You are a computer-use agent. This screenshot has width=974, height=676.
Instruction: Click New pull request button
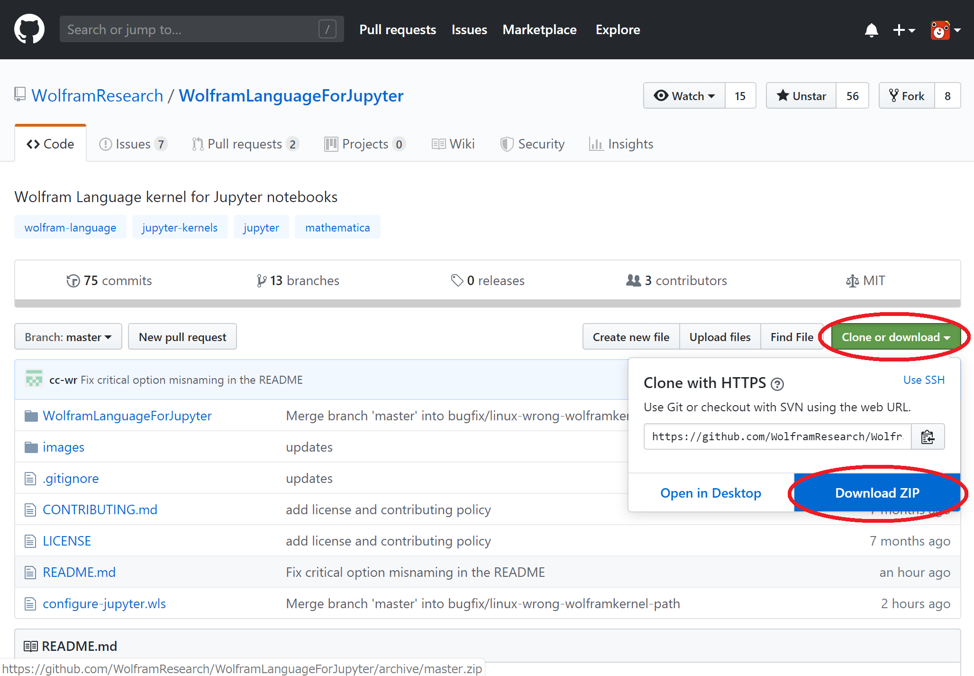tap(182, 337)
